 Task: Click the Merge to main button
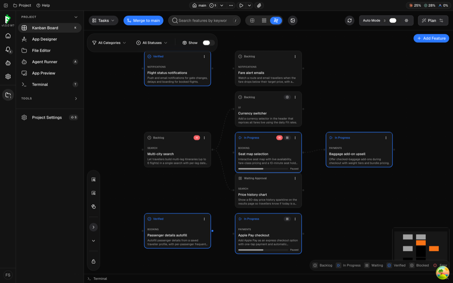pos(144,21)
